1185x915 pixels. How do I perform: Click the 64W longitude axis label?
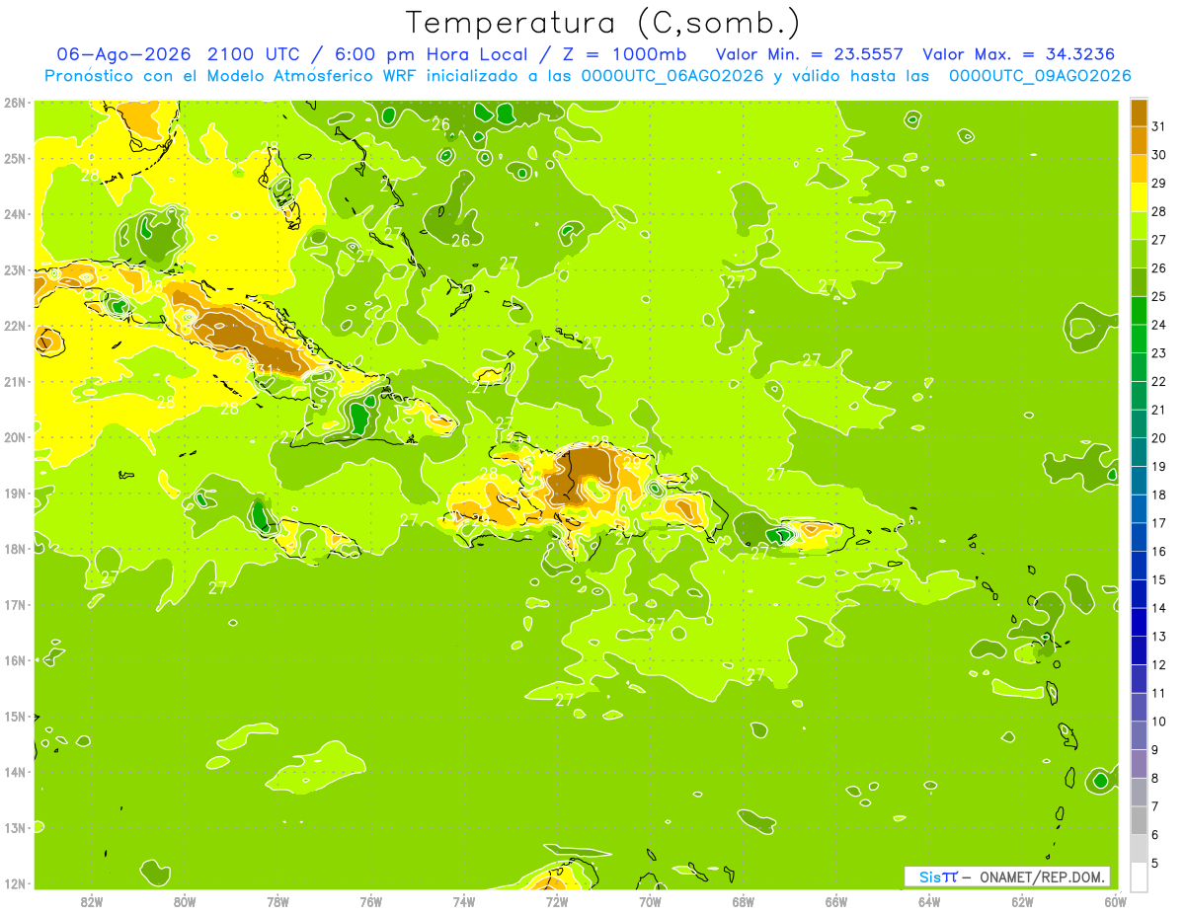click(929, 901)
